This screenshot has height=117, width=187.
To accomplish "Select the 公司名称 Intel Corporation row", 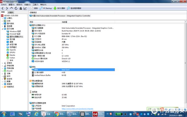I will click(73, 106).
